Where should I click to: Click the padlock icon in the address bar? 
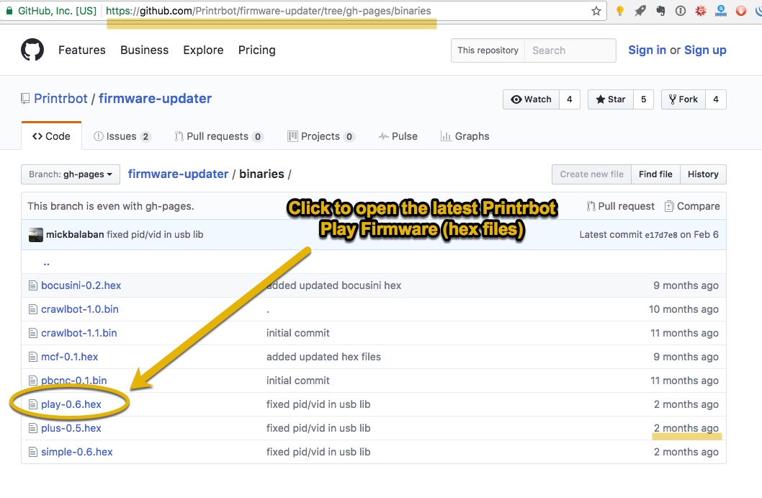click(9, 11)
